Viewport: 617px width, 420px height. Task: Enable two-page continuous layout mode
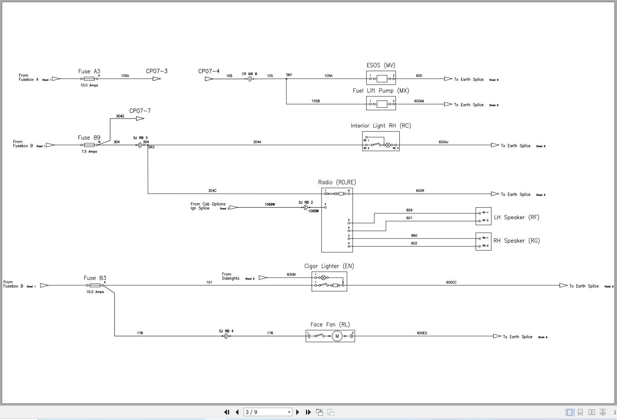pyautogui.click(x=603, y=412)
